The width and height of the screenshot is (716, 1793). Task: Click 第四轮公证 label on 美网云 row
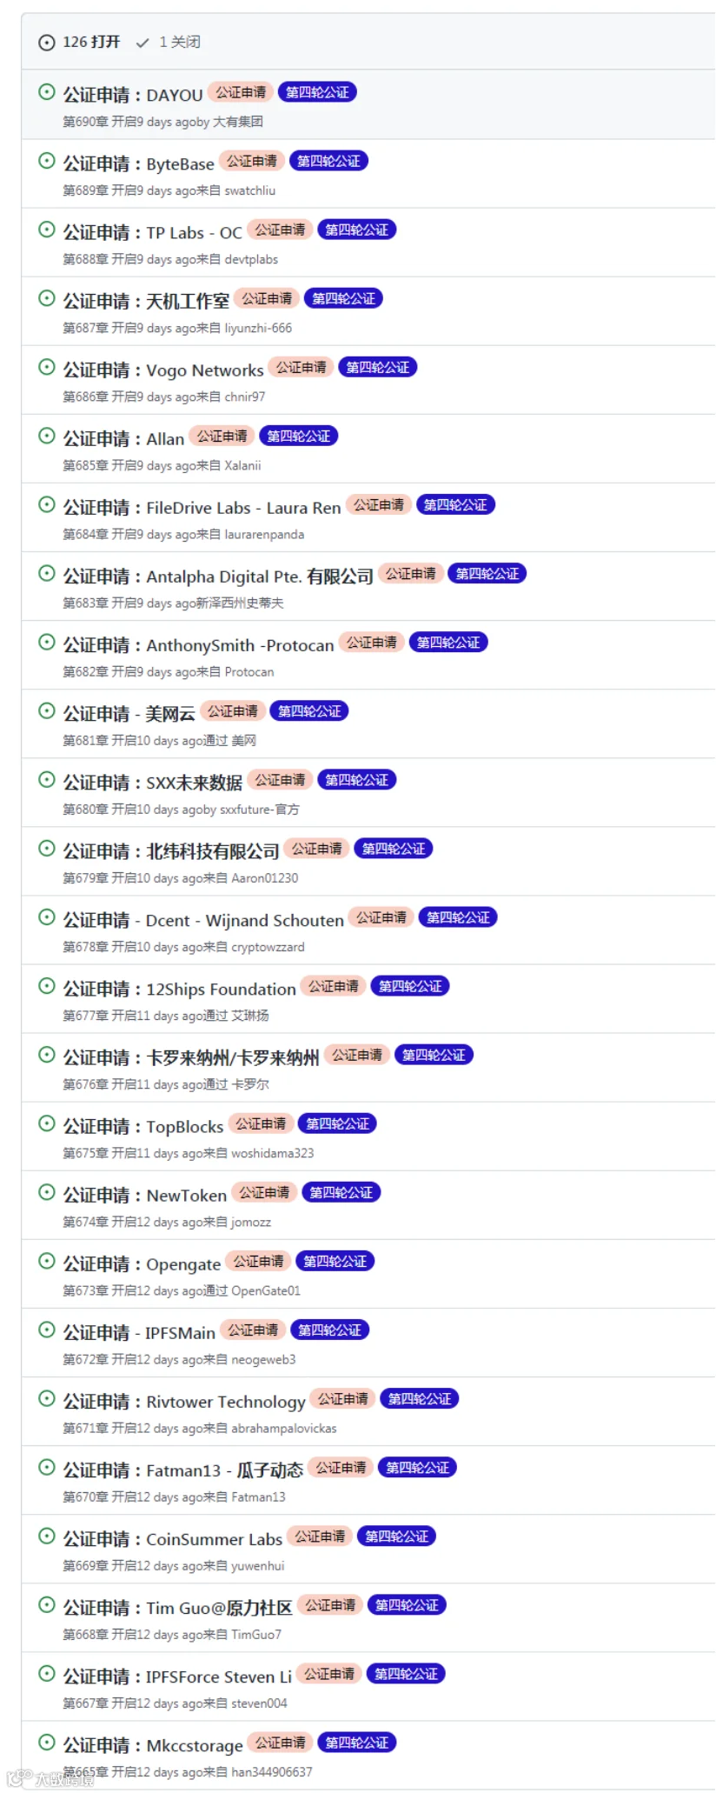(309, 710)
